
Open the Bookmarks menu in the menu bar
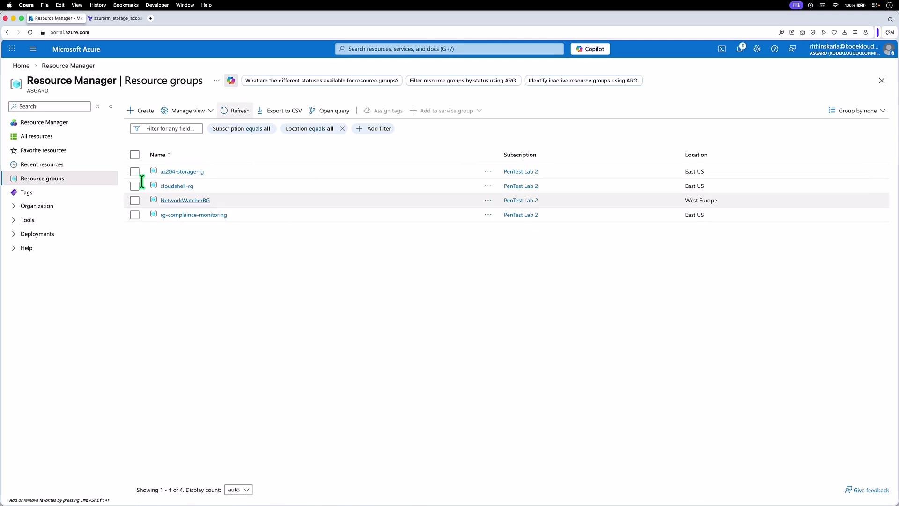[126, 5]
